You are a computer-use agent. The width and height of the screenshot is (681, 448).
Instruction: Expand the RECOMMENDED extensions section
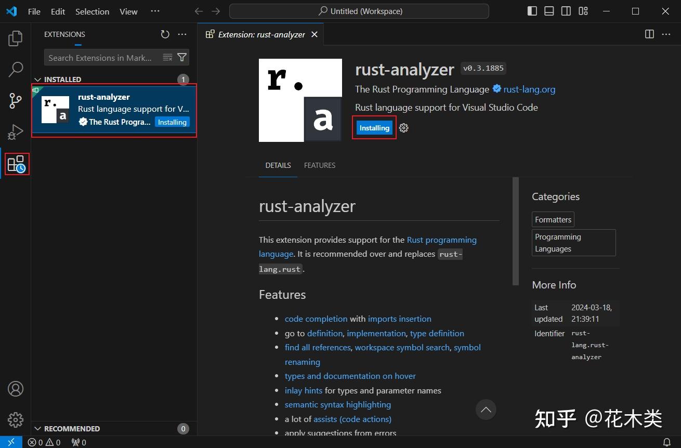pyautogui.click(x=37, y=428)
